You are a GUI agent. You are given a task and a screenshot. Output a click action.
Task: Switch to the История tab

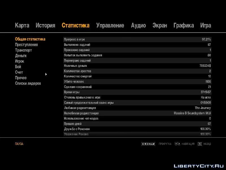pos(45,25)
